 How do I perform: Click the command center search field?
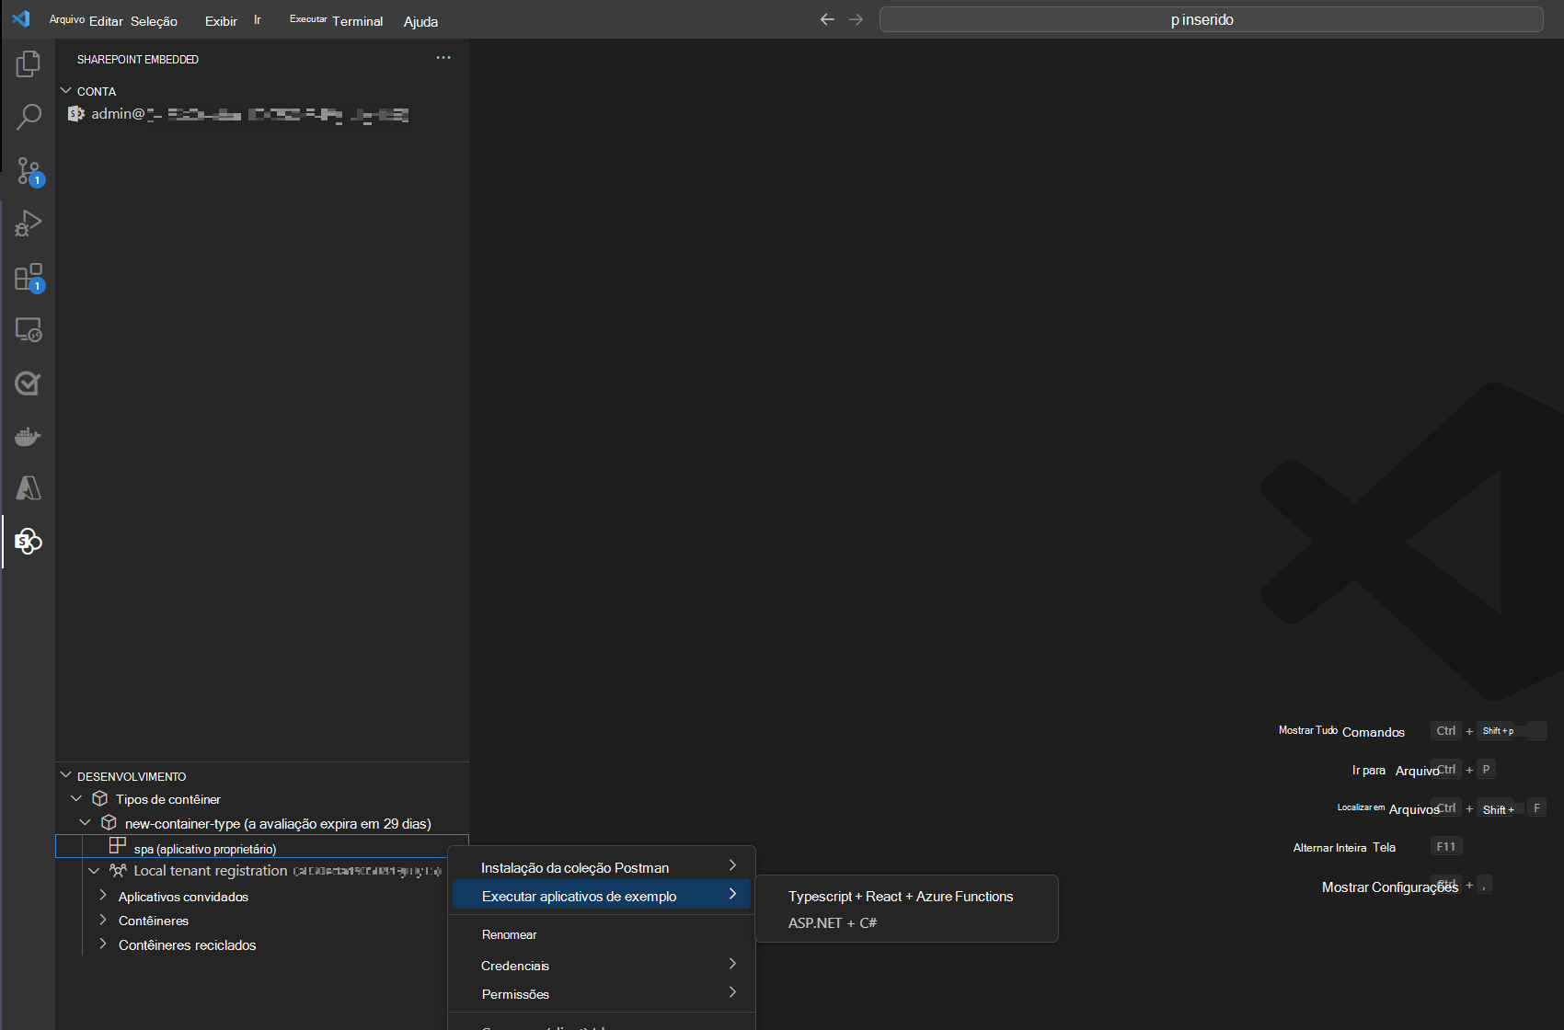[x=1211, y=19]
